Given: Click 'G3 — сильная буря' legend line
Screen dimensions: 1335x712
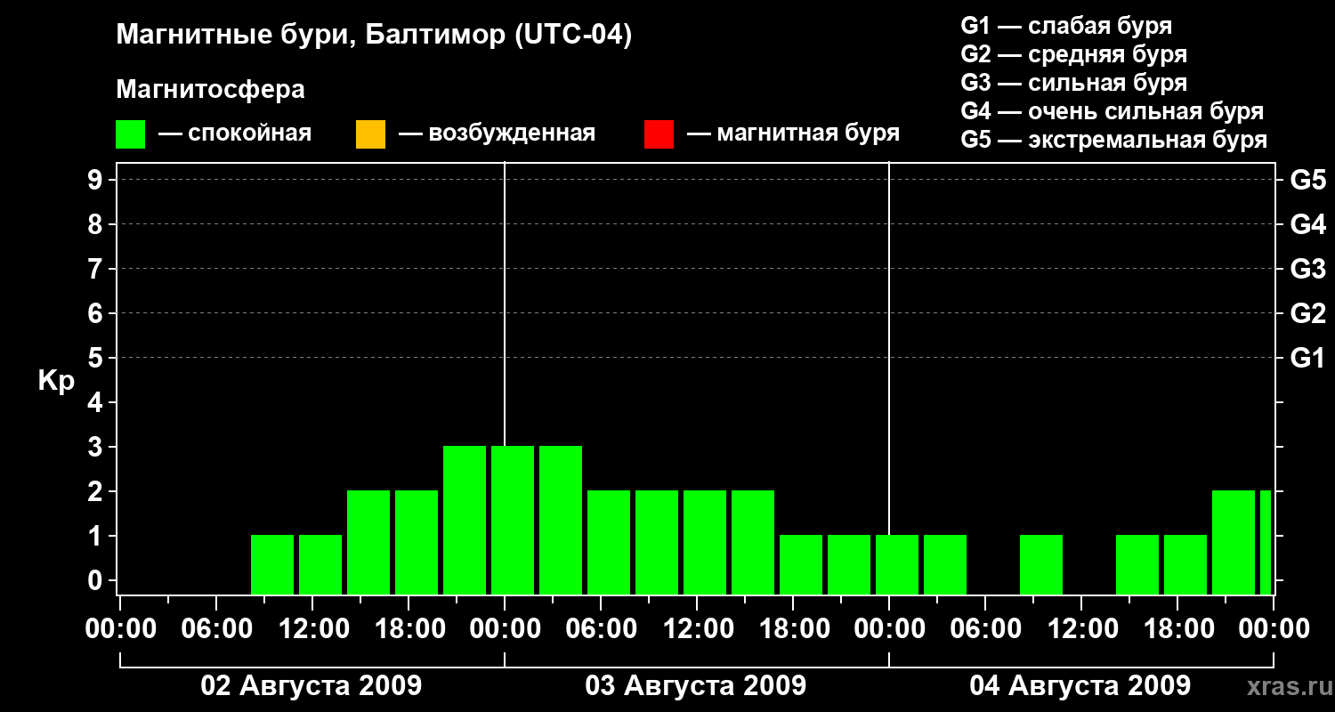Looking at the screenshot, I should tap(1074, 83).
